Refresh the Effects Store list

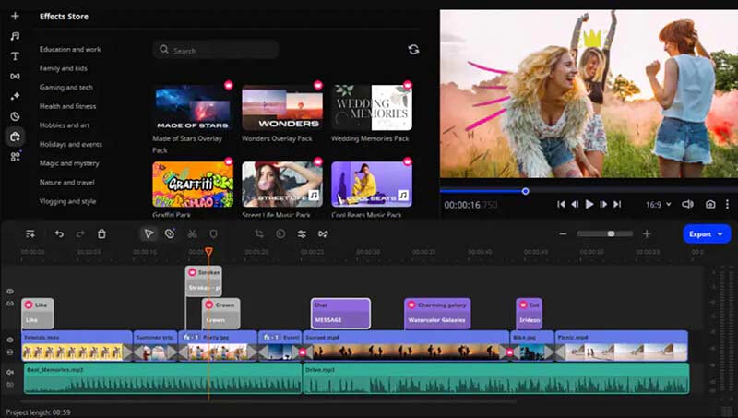413,50
